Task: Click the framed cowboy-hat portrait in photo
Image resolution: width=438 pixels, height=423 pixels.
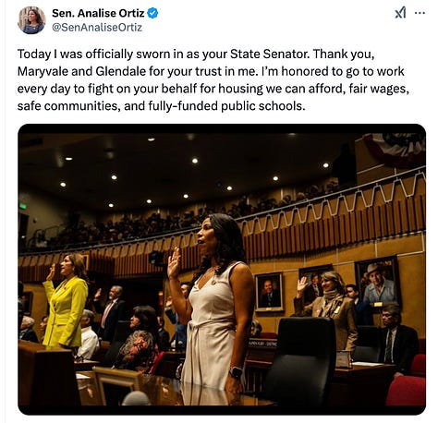Action: 378,282
